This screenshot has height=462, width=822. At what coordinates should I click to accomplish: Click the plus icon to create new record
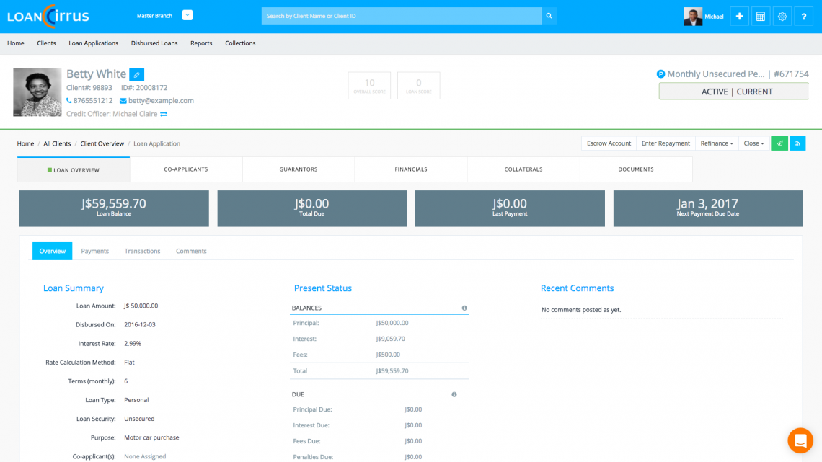[x=738, y=16]
